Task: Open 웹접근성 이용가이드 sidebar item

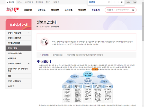Action: pyautogui.click(x=19, y=53)
